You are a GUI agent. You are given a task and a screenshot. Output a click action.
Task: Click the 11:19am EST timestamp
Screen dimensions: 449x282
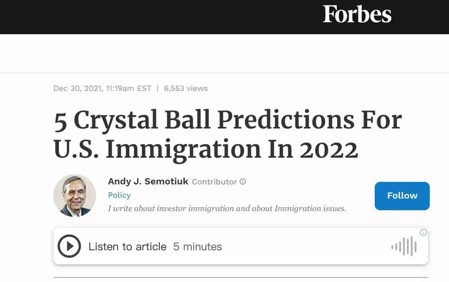tap(129, 88)
